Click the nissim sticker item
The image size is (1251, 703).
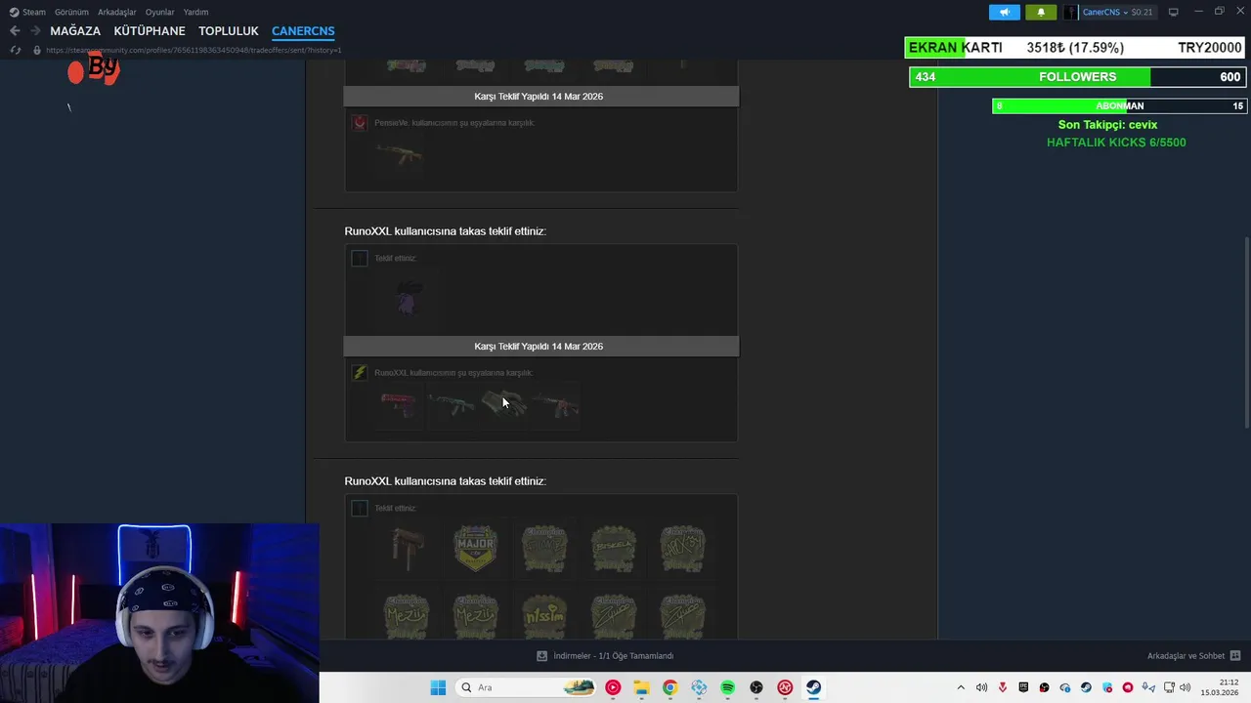(544, 617)
